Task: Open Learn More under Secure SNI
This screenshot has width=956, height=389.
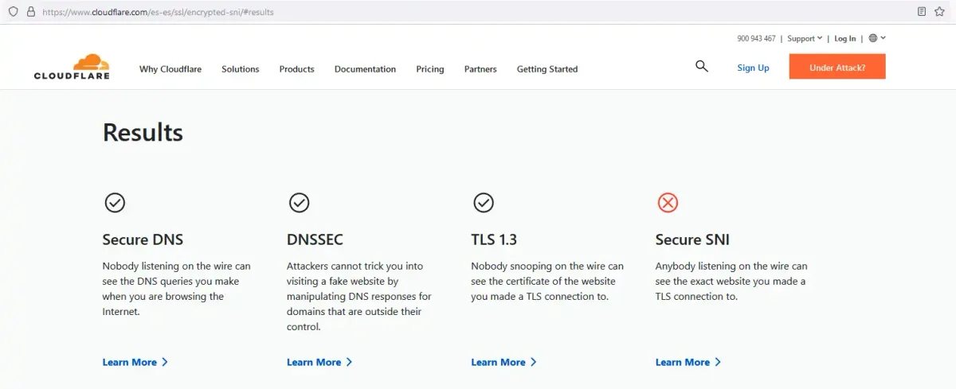Action: (688, 362)
